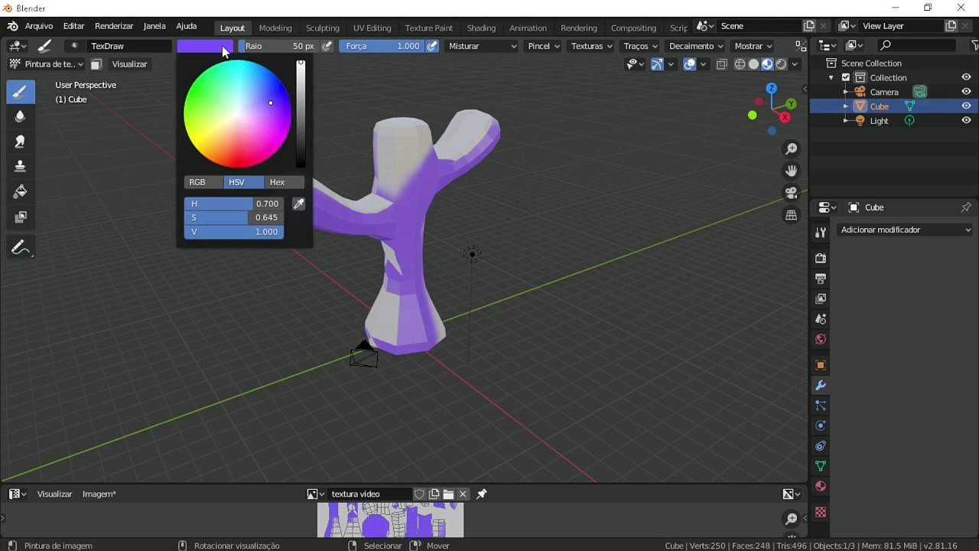Viewport: 979px width, 551px height.
Task: Select the Clone stamp tool
Action: click(21, 167)
